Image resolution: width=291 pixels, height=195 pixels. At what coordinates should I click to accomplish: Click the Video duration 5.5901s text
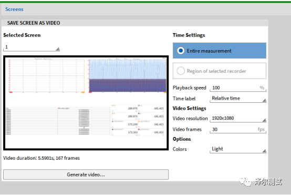(41, 158)
